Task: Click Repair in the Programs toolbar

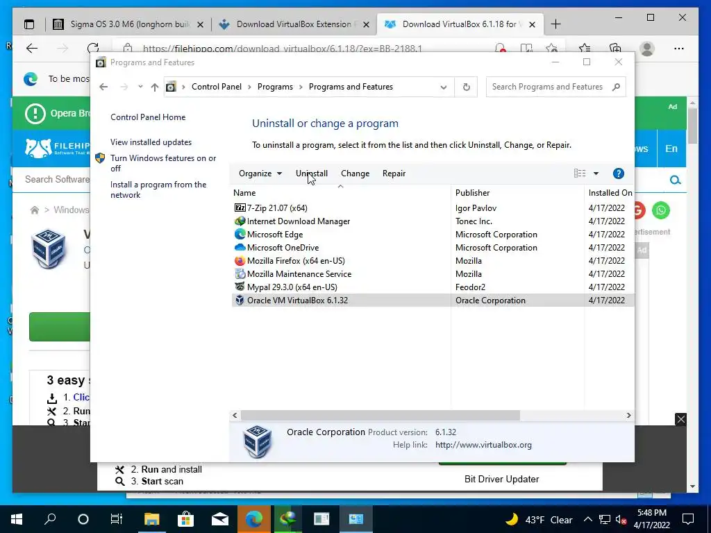Action: tap(394, 173)
